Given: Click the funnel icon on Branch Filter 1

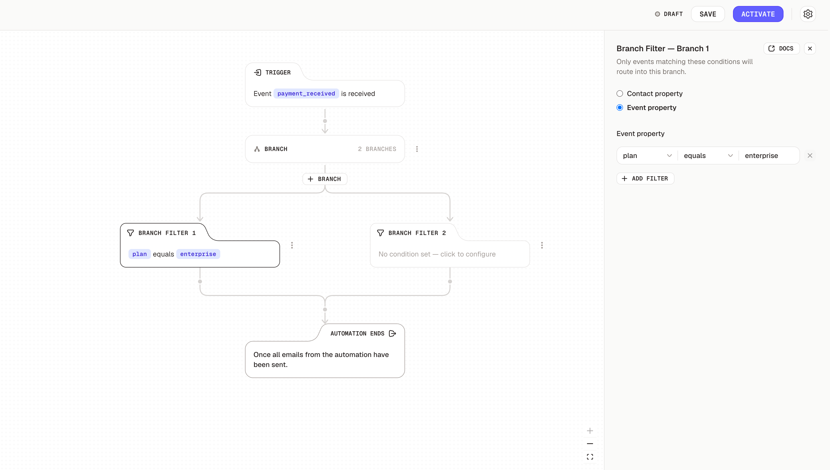Looking at the screenshot, I should click(130, 233).
